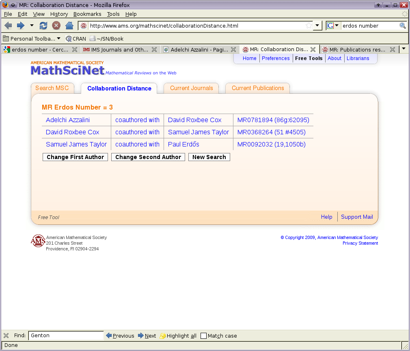
Task: Open the View menu
Action: click(x=39, y=14)
